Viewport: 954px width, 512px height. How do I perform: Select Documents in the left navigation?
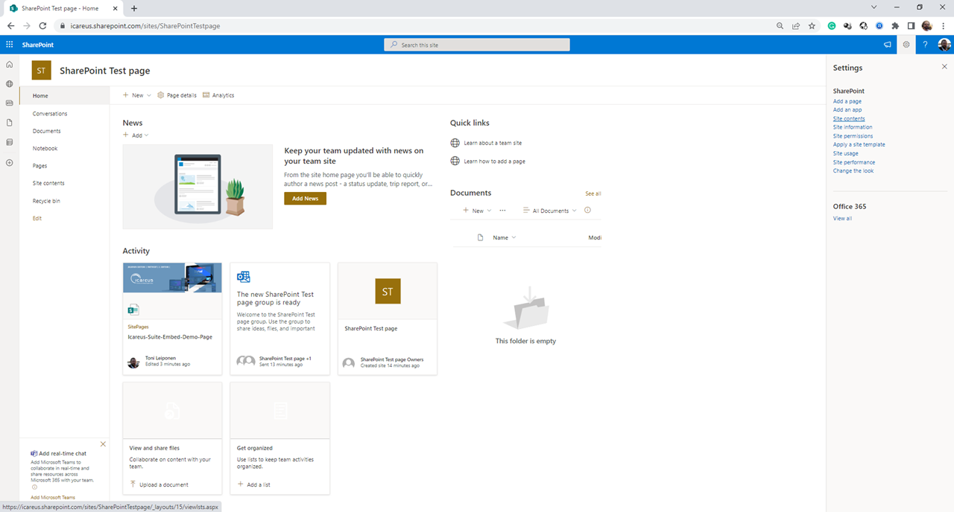tap(46, 131)
